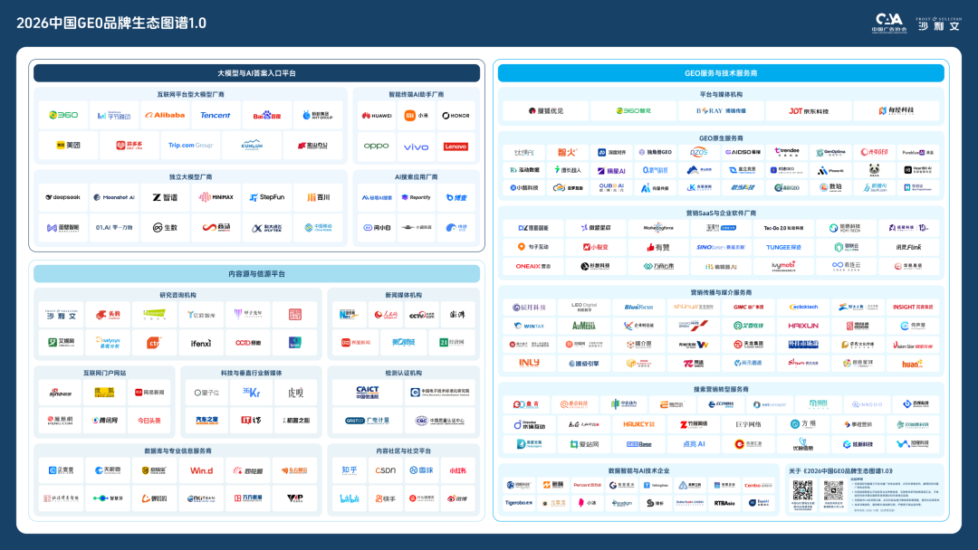This screenshot has height=550, width=978.
Task: Click the Moonshot AI logo
Action: [x=114, y=197]
